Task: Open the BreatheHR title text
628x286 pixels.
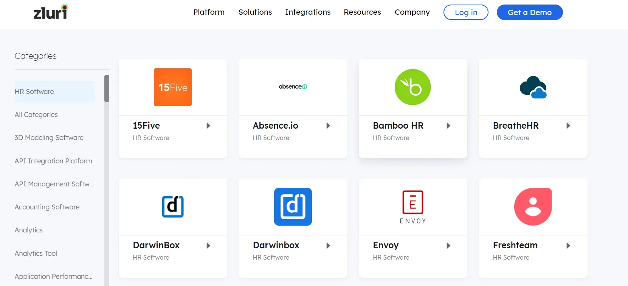Action: coord(516,125)
